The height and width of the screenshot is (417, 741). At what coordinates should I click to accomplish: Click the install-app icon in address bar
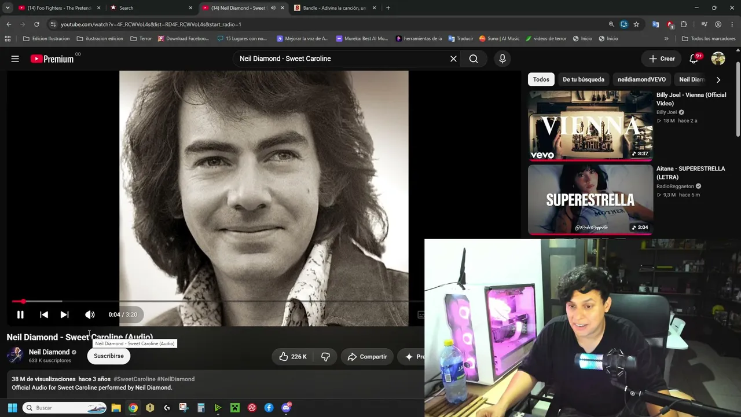[x=623, y=24]
